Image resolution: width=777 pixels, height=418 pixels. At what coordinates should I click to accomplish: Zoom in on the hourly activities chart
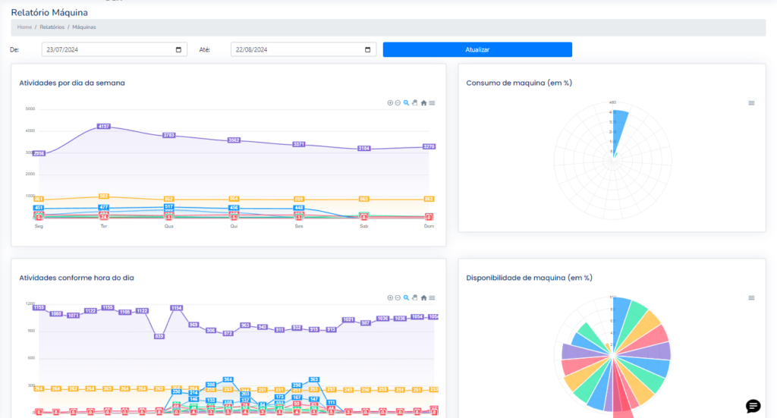coord(390,297)
